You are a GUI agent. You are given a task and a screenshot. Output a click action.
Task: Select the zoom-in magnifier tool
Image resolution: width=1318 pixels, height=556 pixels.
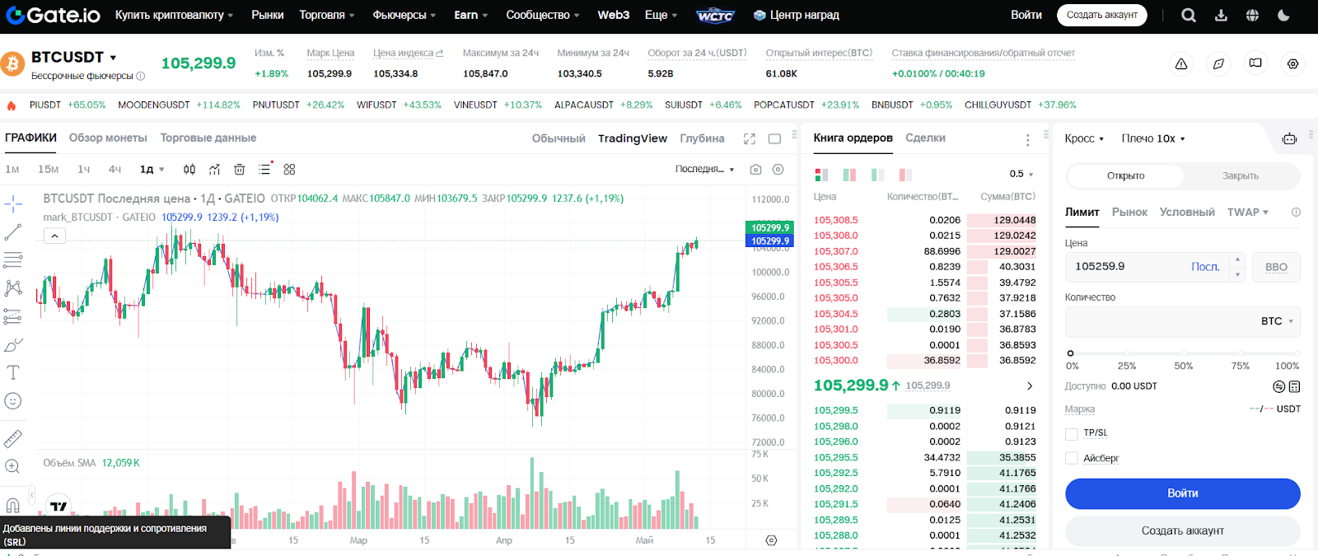pyautogui.click(x=13, y=466)
